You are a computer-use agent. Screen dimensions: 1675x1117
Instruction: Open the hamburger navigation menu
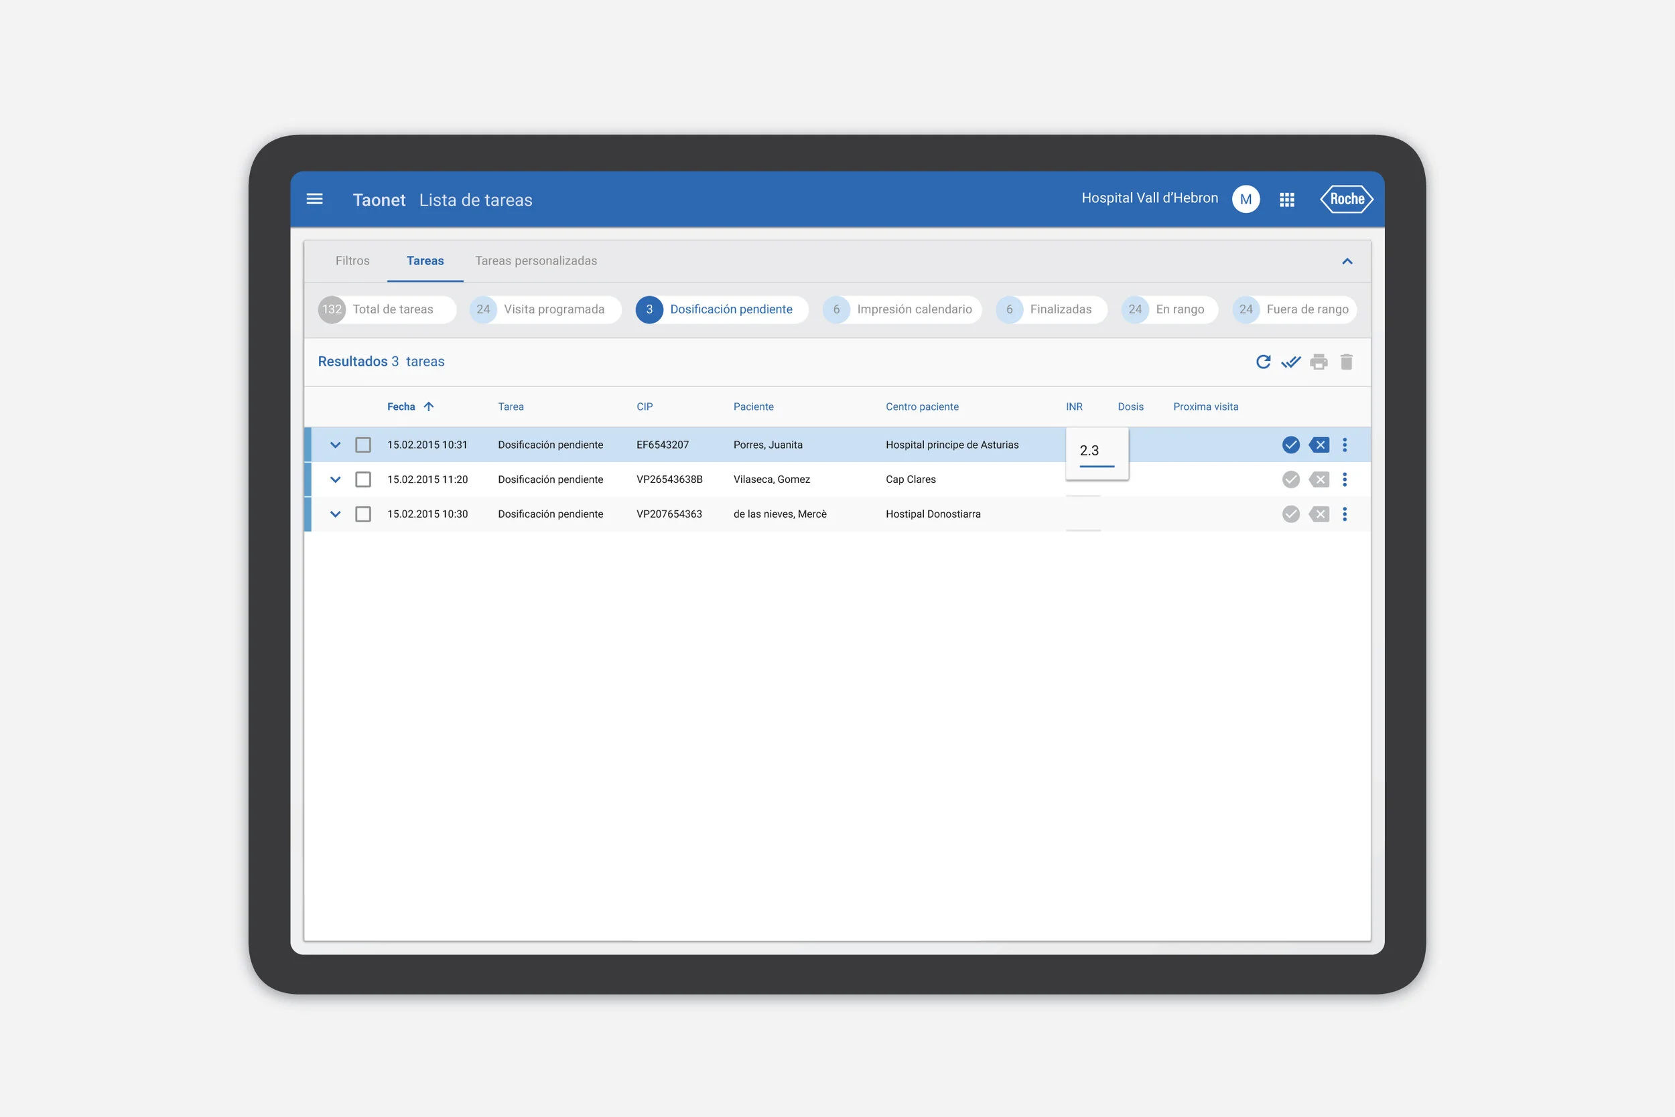(314, 200)
